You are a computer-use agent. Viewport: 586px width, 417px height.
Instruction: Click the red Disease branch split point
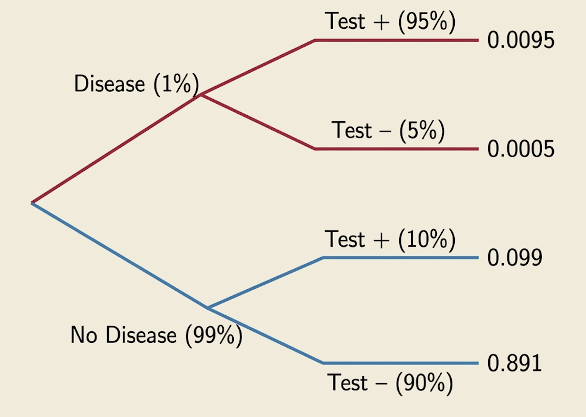tap(201, 94)
